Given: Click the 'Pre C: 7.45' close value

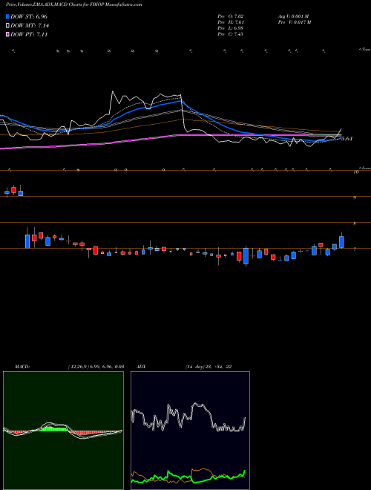Looking at the screenshot, I should point(231,34).
